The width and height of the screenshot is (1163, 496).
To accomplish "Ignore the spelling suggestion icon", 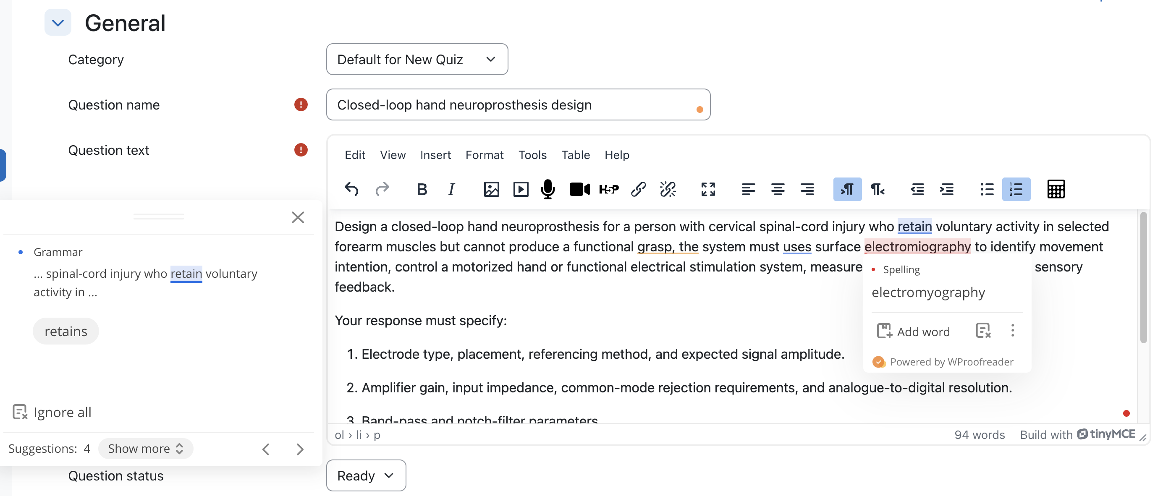I will coord(983,331).
